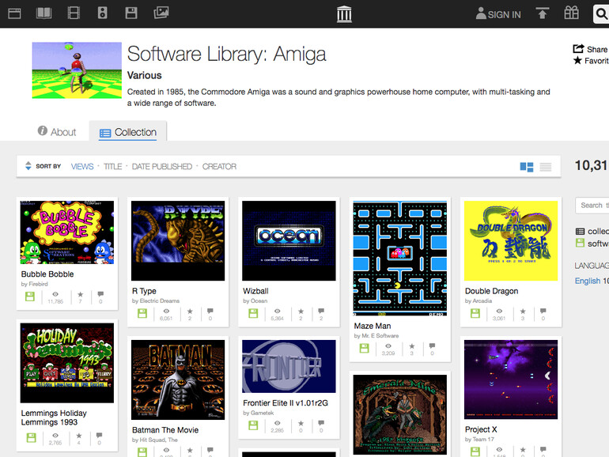
Task: Click floppy icon on Frontier Elite II card
Action: [253, 425]
